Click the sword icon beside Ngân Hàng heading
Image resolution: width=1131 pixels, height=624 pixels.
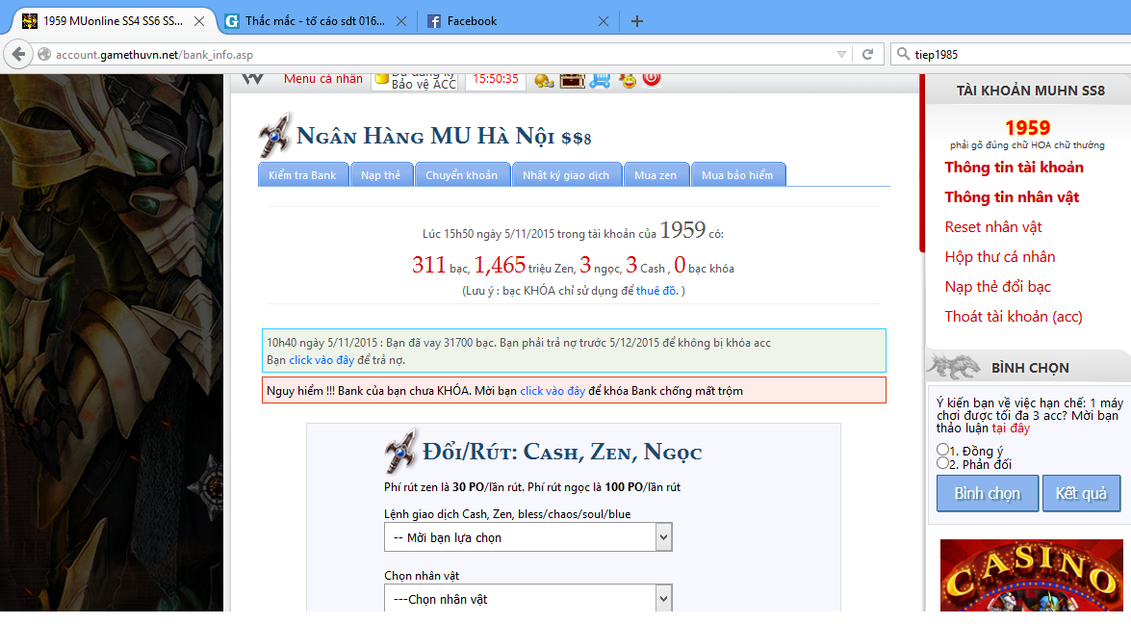pyautogui.click(x=275, y=135)
